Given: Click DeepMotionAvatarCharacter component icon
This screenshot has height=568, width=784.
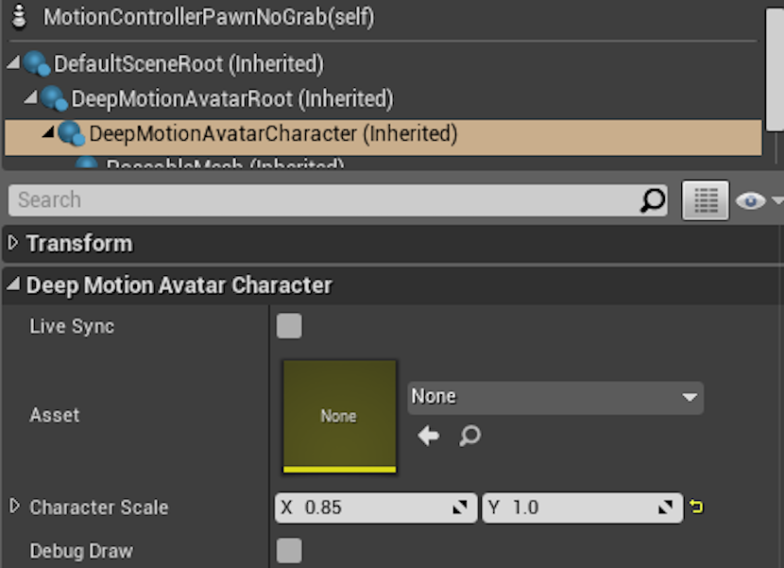Looking at the screenshot, I should [72, 133].
